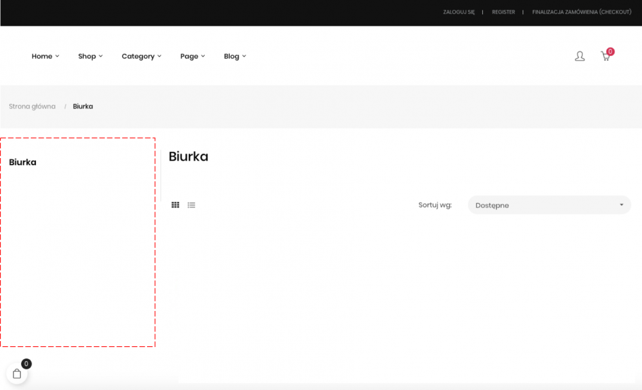Click the red cart count badge
Image resolution: width=642 pixels, height=390 pixels.
pyautogui.click(x=610, y=51)
